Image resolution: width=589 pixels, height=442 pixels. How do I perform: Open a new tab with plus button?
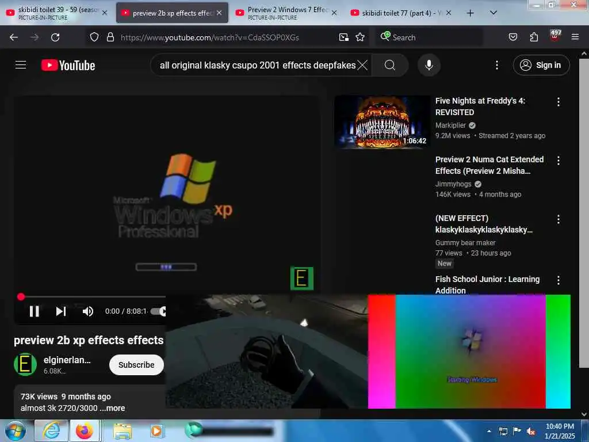470,13
